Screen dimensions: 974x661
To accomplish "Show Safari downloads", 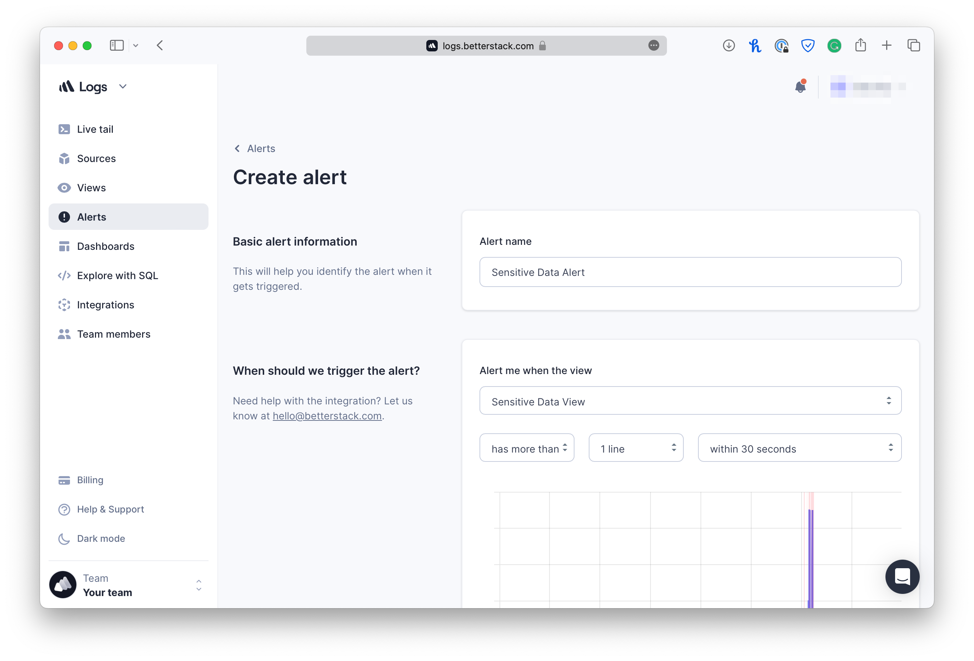I will point(729,46).
